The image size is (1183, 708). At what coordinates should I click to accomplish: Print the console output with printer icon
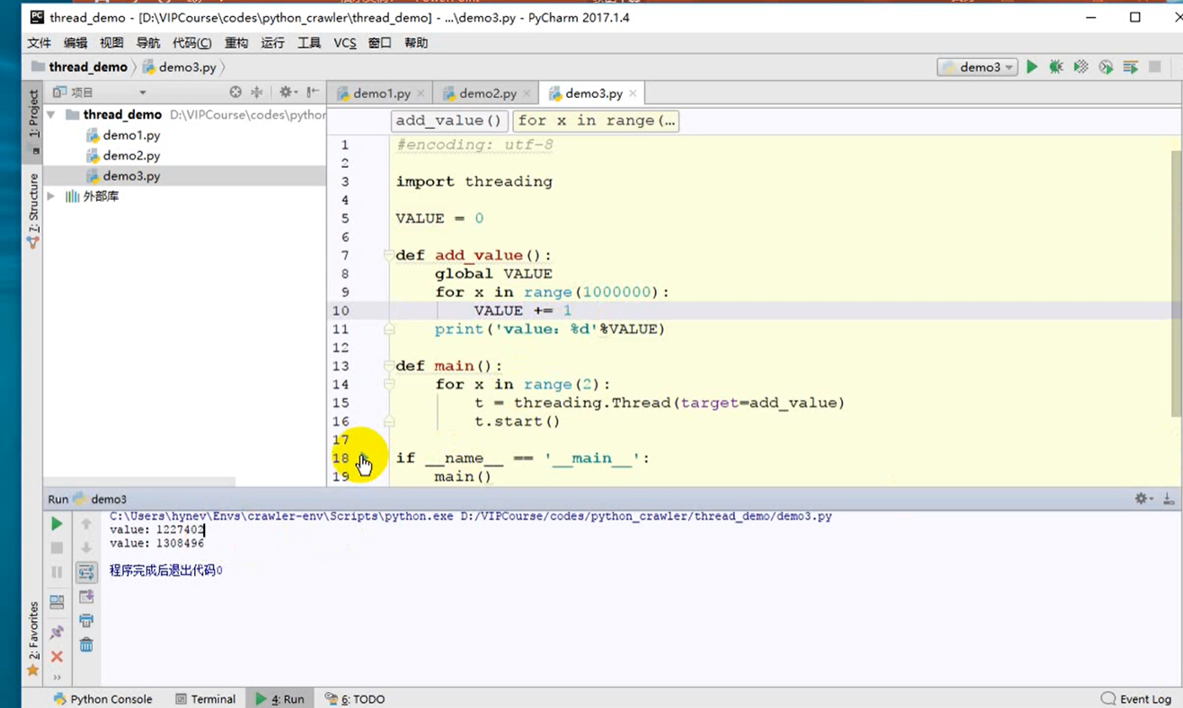(x=86, y=620)
